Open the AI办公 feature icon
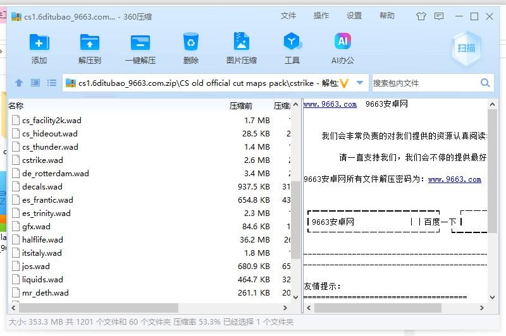Screen dimensions: 506x336 (342, 41)
